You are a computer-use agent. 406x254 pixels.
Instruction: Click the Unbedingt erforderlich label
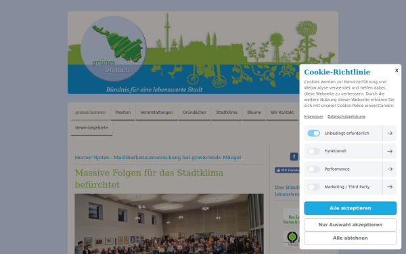point(346,133)
